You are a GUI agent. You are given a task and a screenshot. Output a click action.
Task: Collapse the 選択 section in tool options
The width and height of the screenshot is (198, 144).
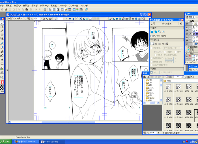click(151, 28)
